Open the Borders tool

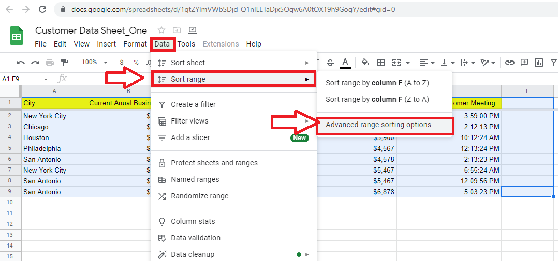tap(381, 63)
